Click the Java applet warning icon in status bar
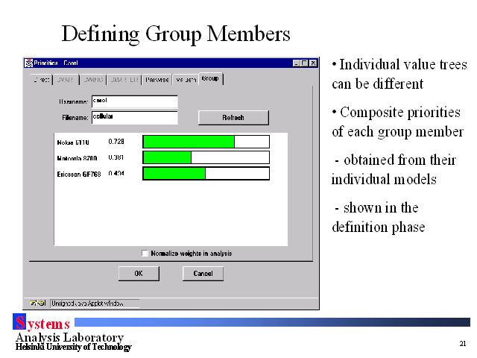Image resolution: width=477 pixels, height=358 pixels. pyautogui.click(x=34, y=304)
